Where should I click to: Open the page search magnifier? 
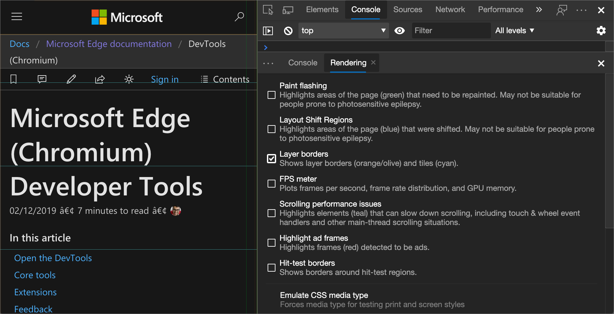pyautogui.click(x=239, y=16)
